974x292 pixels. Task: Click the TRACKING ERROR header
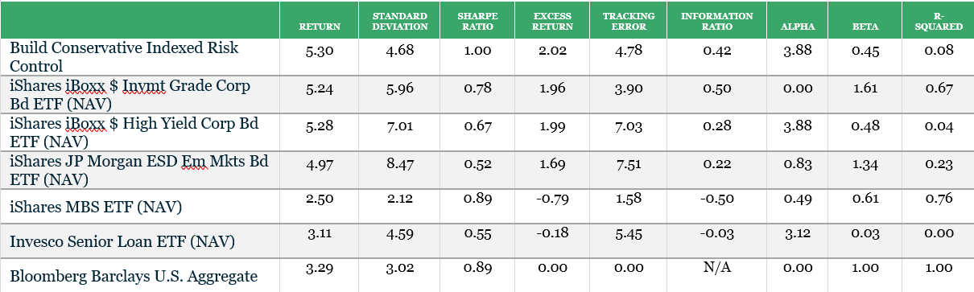(630, 21)
